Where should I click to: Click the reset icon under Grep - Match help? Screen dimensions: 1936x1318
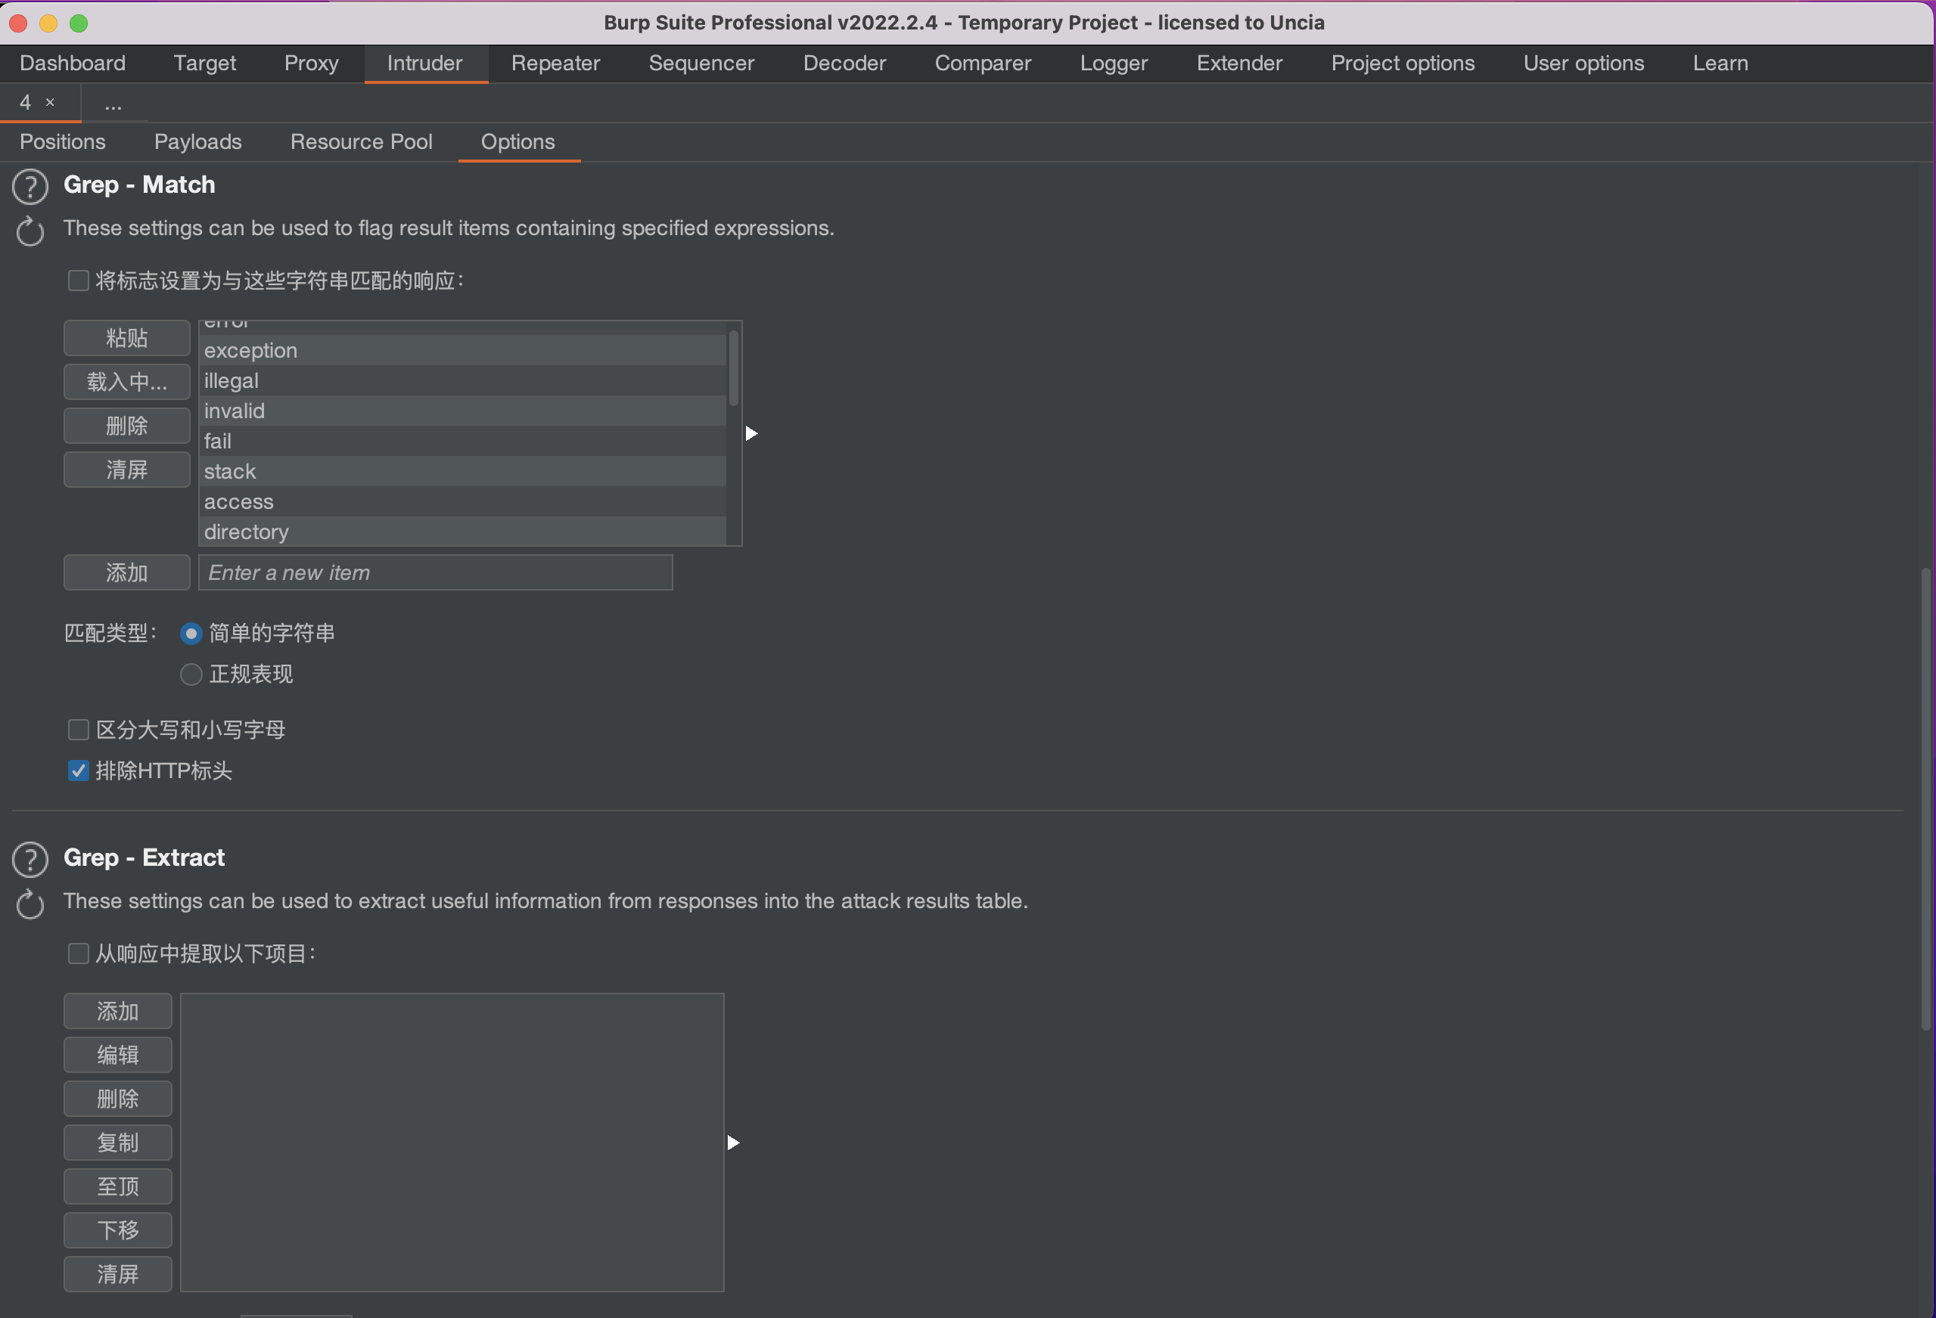point(30,231)
